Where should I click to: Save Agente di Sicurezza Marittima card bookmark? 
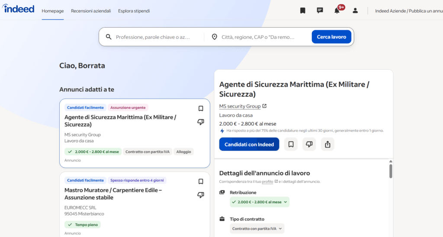[x=201, y=109]
